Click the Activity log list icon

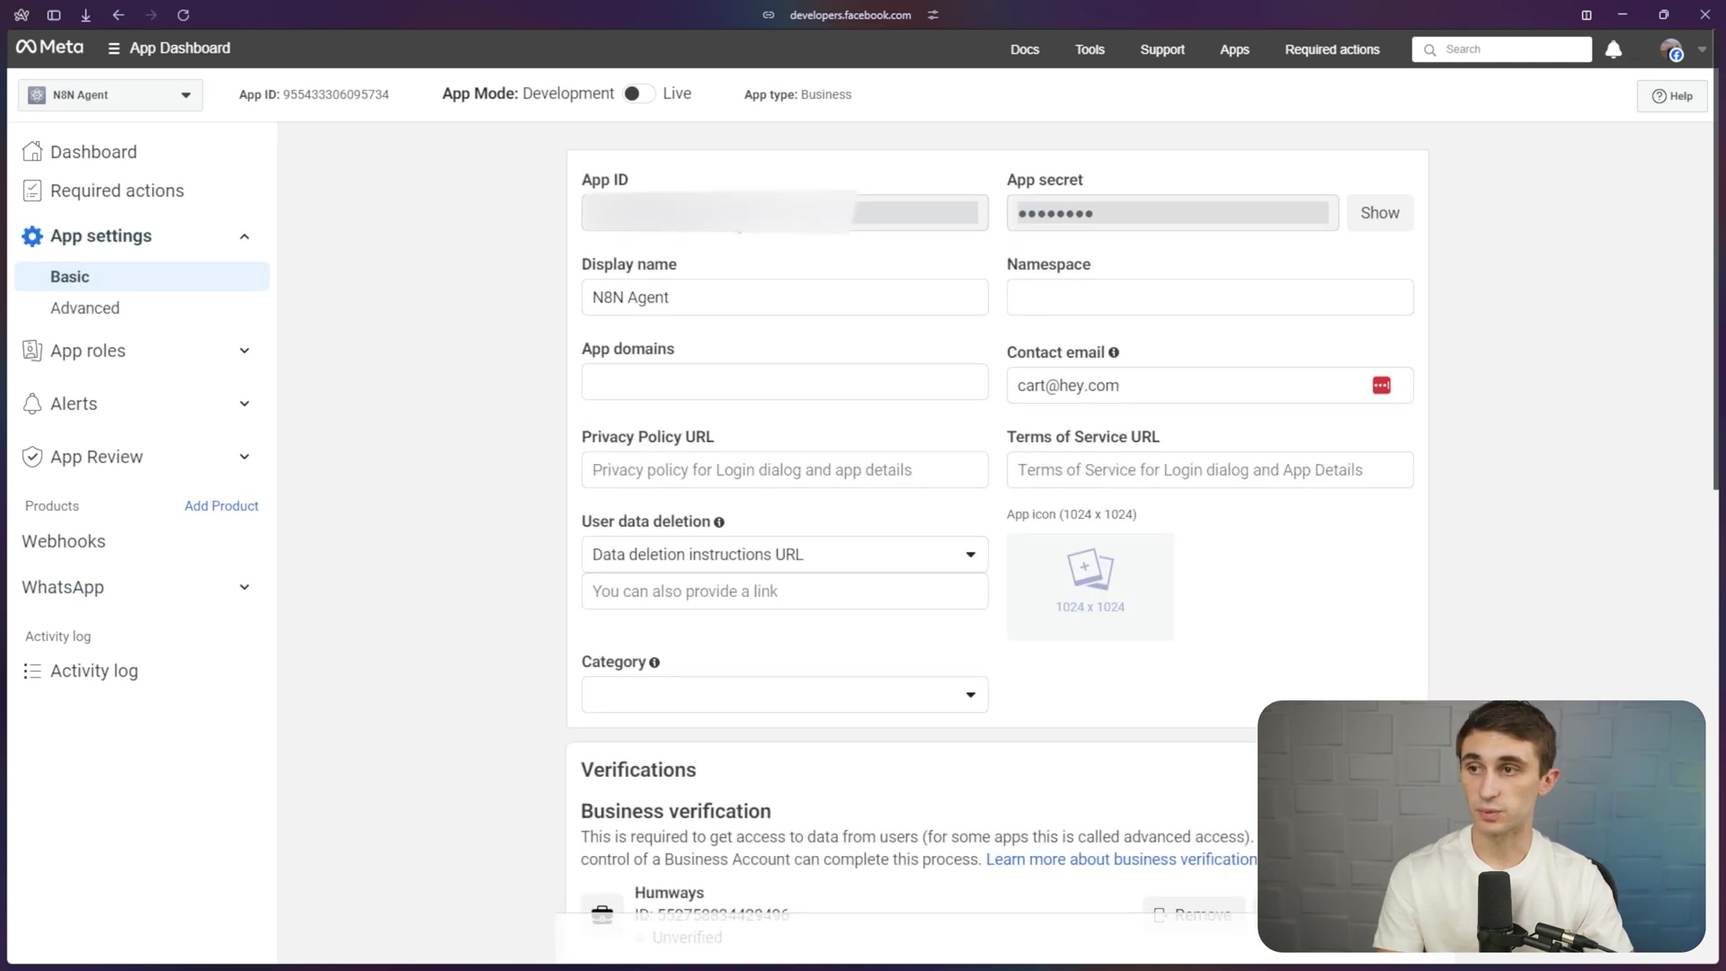(x=32, y=671)
